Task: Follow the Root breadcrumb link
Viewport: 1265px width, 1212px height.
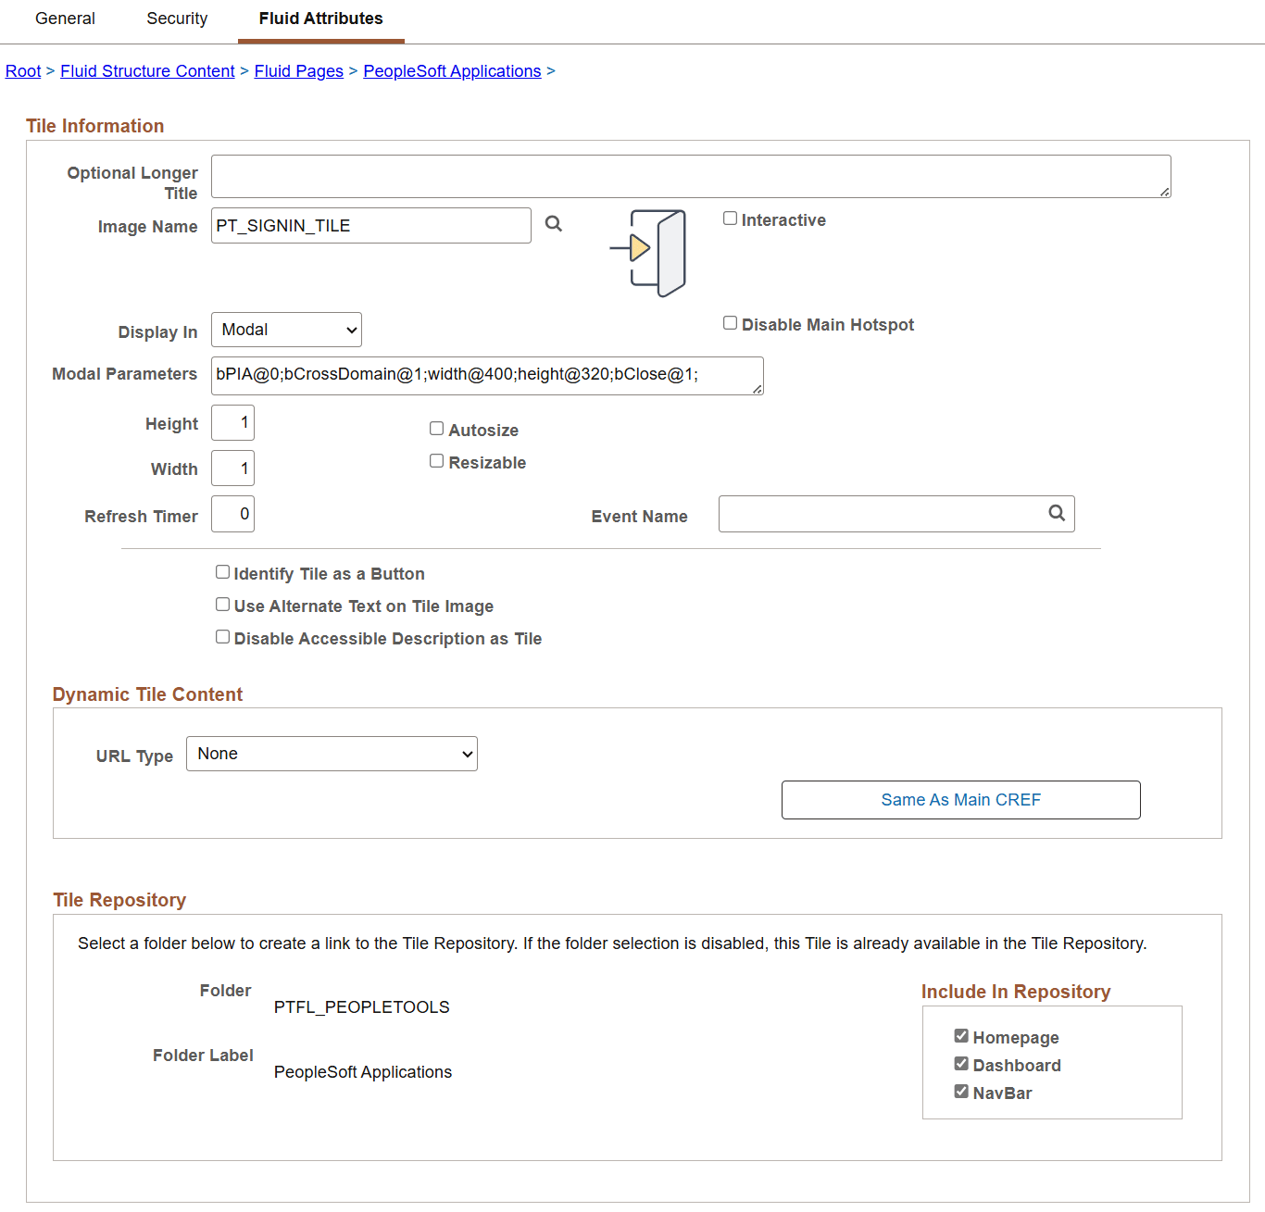Action: point(22,70)
